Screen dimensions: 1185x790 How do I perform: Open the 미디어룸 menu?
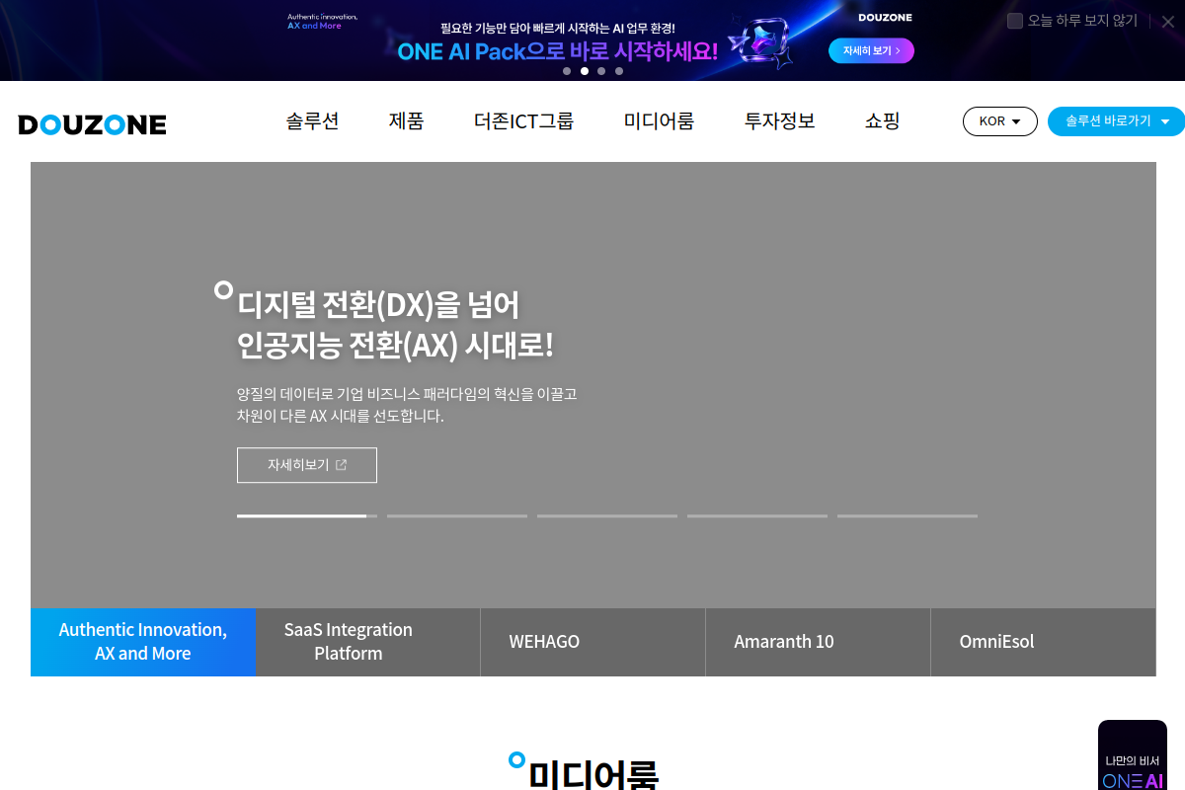click(x=659, y=121)
